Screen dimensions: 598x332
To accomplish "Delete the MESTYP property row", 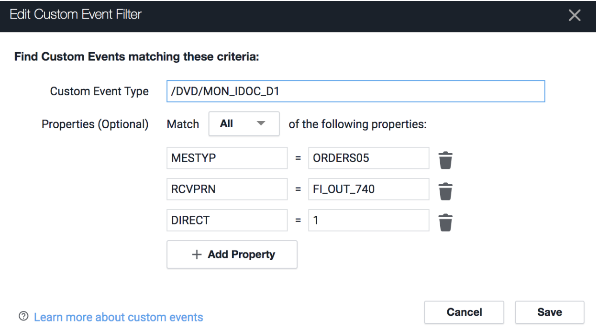I will [x=445, y=160].
